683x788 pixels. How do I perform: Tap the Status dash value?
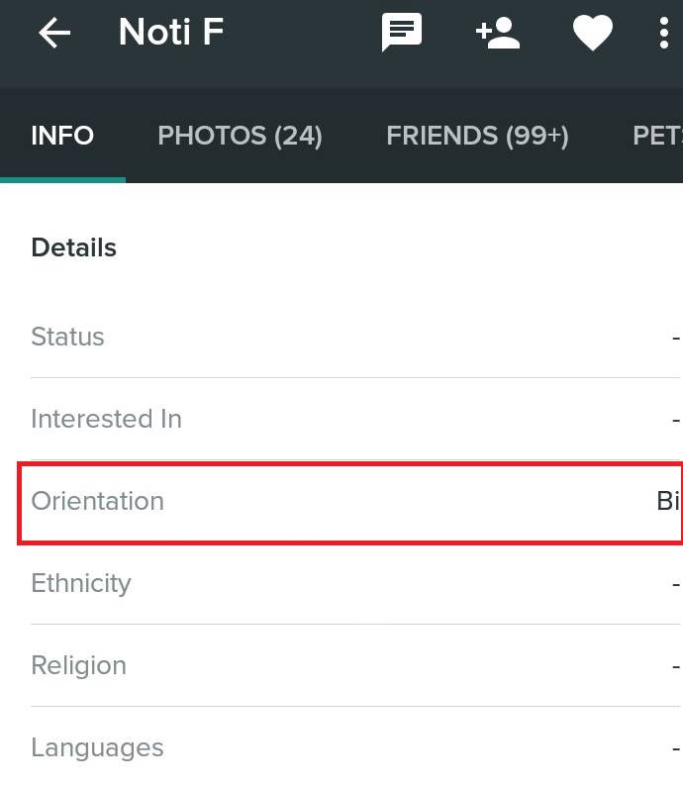[x=676, y=339]
